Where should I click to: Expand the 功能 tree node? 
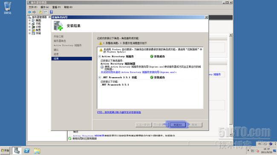(x=30, y=24)
